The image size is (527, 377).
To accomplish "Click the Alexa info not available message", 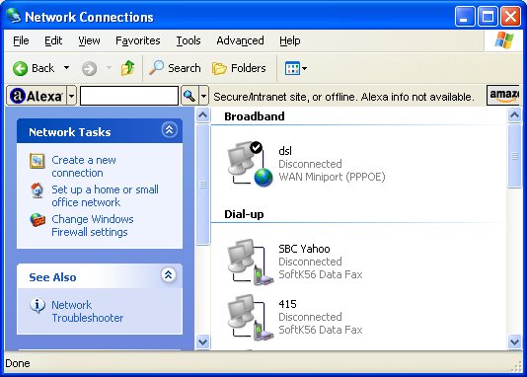I will click(343, 97).
